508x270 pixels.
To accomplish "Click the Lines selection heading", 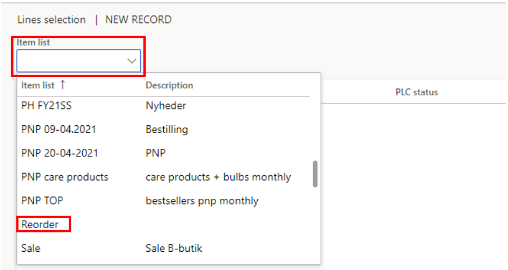I will 52,19.
